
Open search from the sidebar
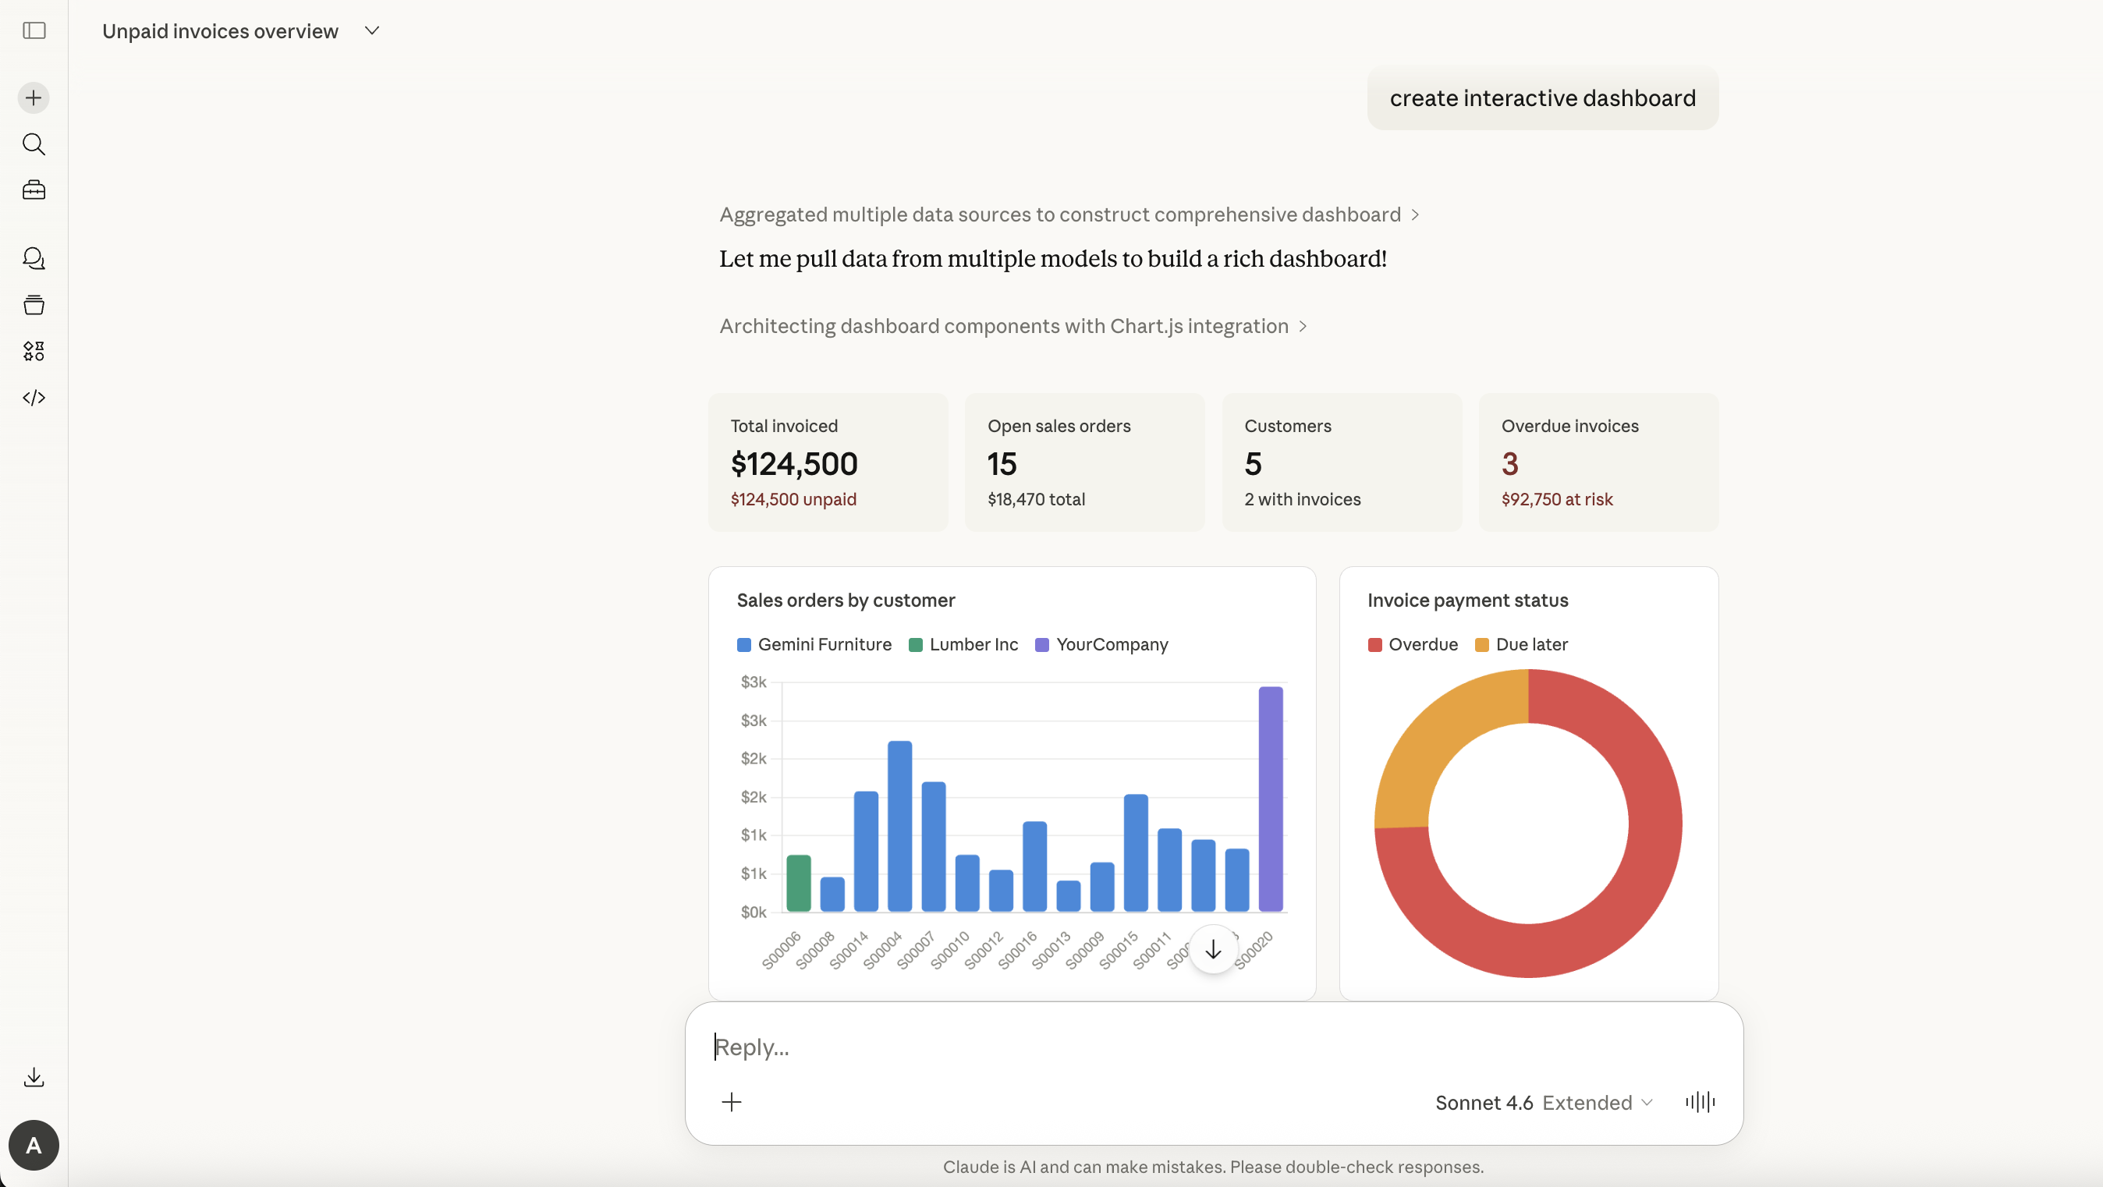click(34, 144)
